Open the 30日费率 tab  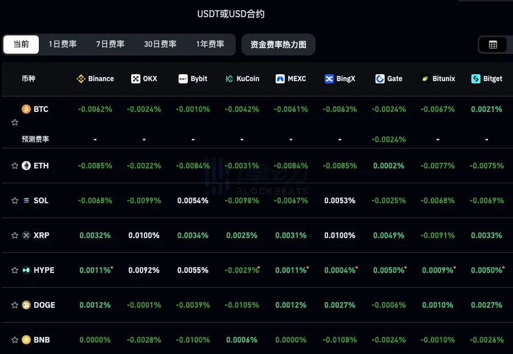(x=160, y=44)
